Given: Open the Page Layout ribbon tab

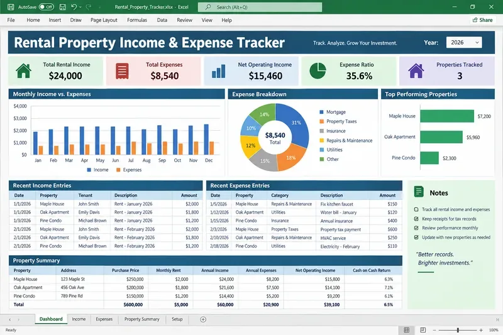Looking at the screenshot, I should (x=104, y=20).
